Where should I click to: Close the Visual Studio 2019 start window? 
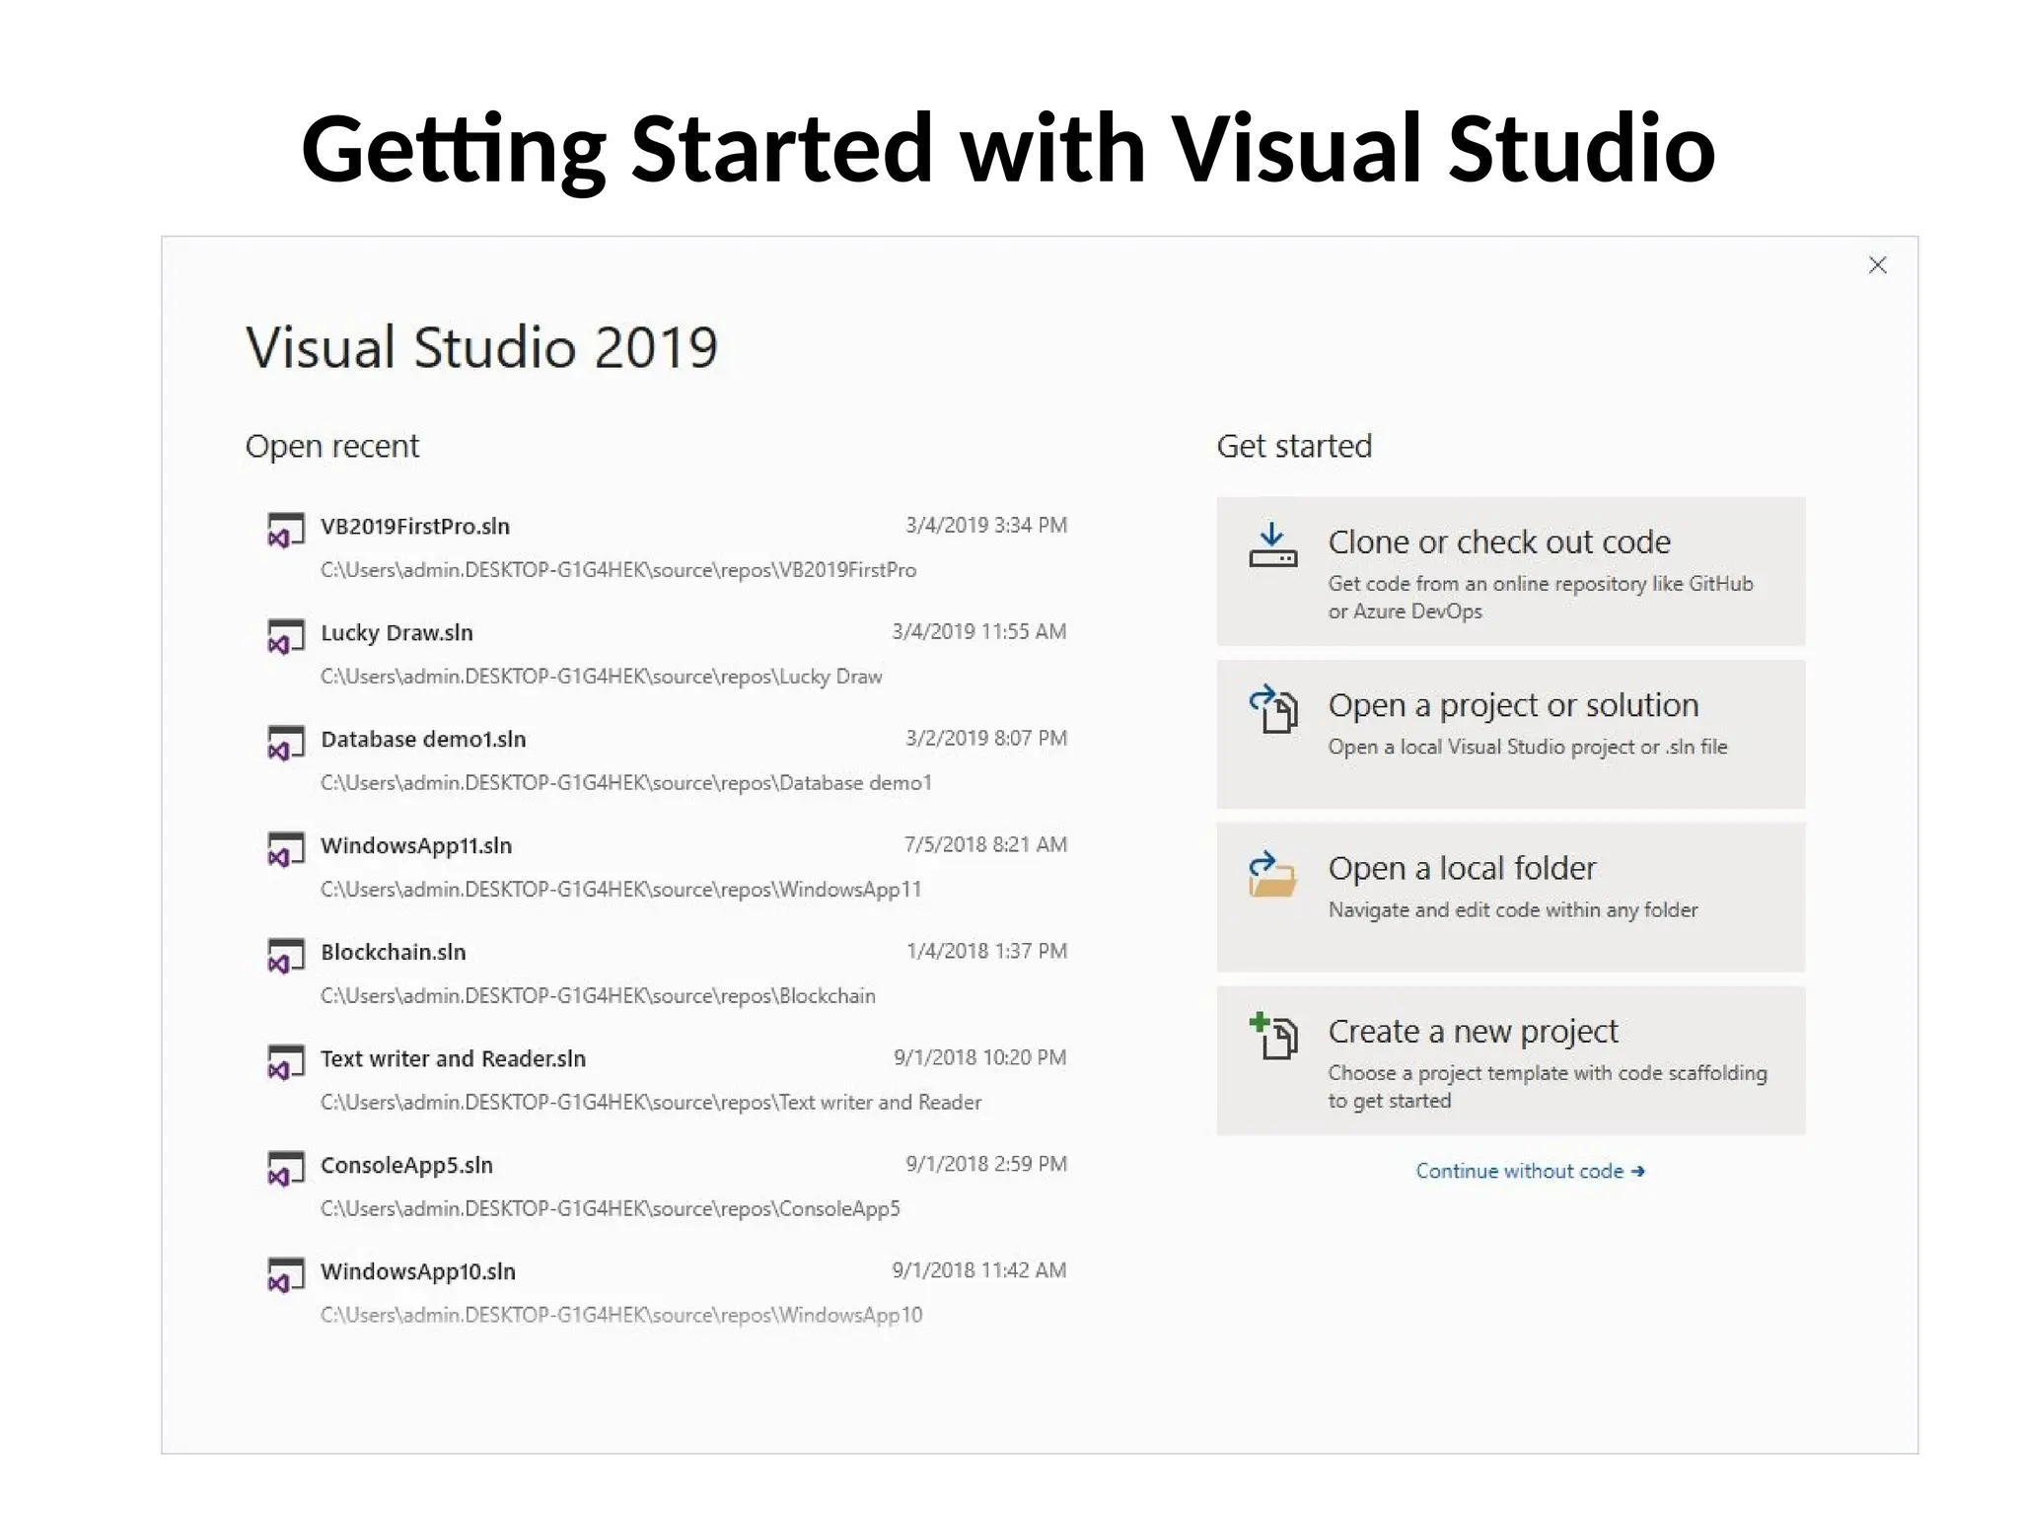coord(1877,265)
